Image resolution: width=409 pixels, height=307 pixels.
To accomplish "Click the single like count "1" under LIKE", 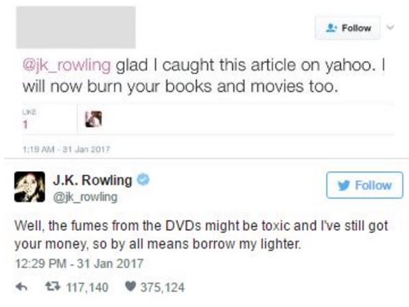I will (x=25, y=124).
